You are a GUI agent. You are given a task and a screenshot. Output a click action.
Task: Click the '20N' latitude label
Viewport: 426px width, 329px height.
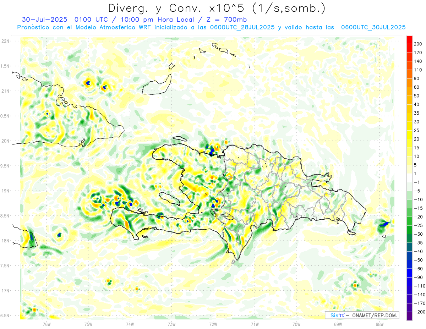click(5, 141)
